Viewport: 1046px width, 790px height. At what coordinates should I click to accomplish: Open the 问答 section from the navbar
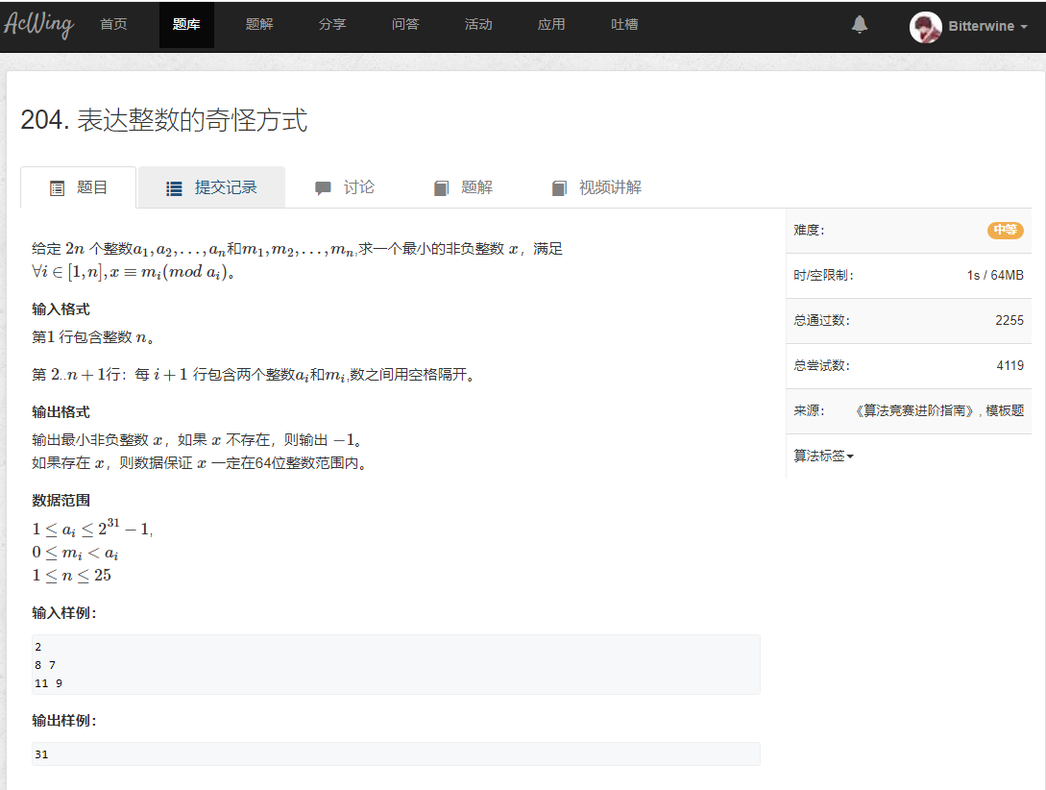click(x=405, y=25)
